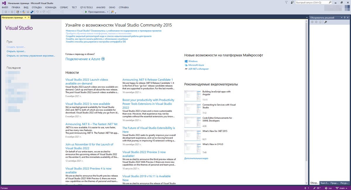The width and height of the screenshot is (351, 190).
Task: Open the СЕРВИС menu
Action: (64, 7)
